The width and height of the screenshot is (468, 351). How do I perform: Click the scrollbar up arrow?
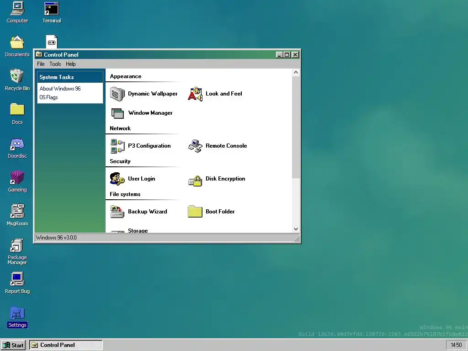[296, 72]
